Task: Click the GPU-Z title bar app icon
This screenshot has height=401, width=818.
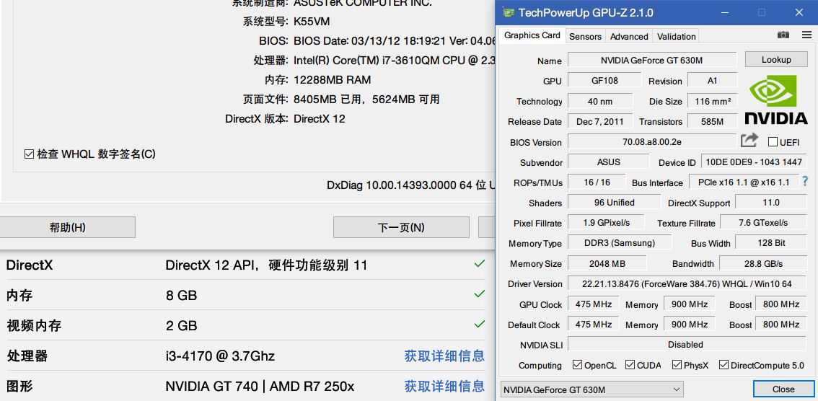Action: click(507, 12)
